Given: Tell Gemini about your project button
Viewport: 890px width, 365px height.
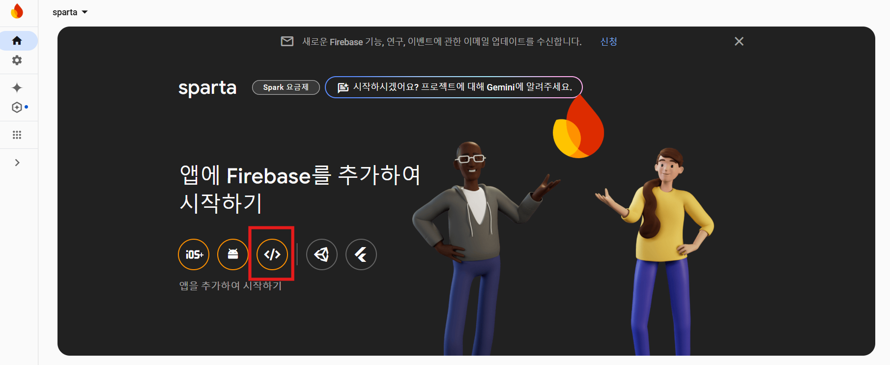Looking at the screenshot, I should tap(454, 87).
